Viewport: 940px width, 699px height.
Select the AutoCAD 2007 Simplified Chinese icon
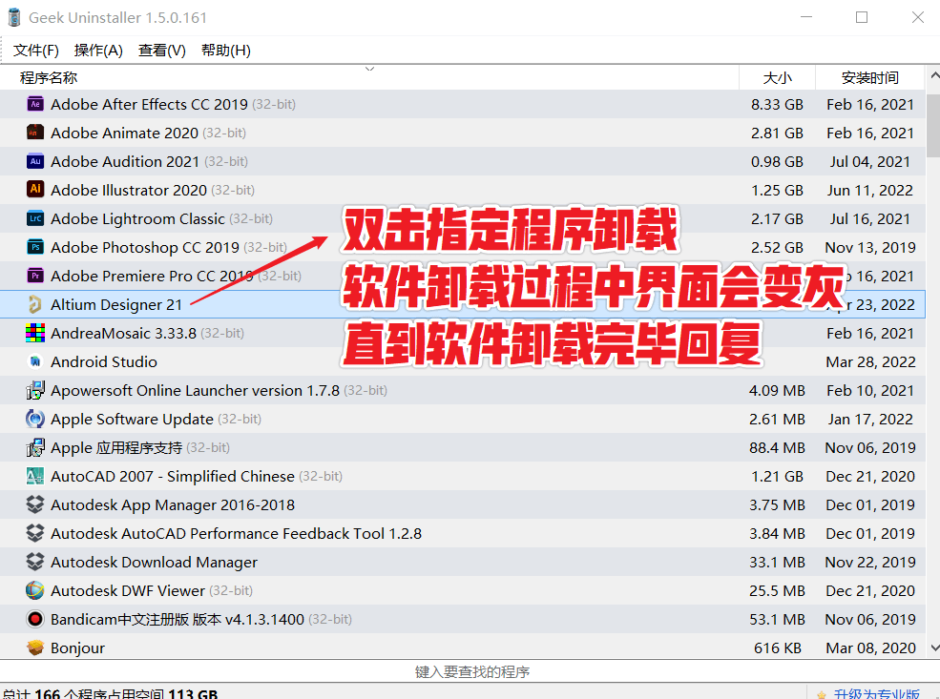click(x=34, y=476)
